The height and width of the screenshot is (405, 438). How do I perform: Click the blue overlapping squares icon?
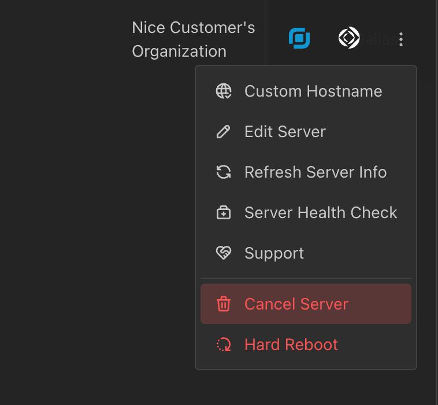click(299, 39)
